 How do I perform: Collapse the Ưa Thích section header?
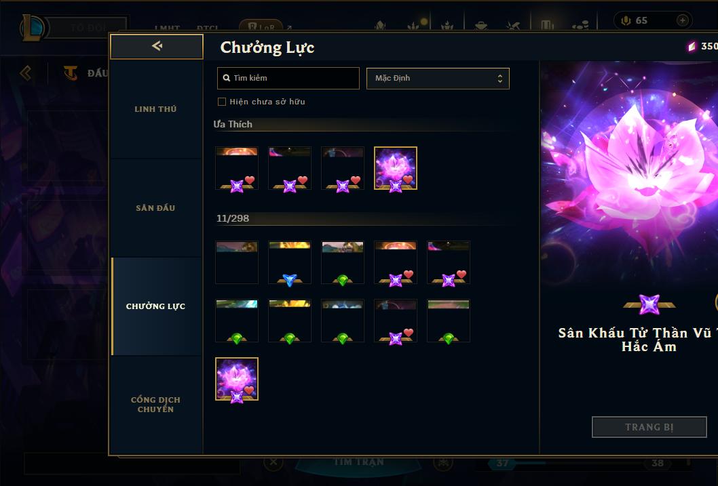(x=233, y=124)
